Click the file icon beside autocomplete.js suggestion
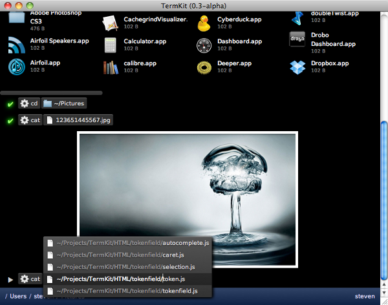The width and height of the screenshot is (388, 305). click(x=50, y=243)
